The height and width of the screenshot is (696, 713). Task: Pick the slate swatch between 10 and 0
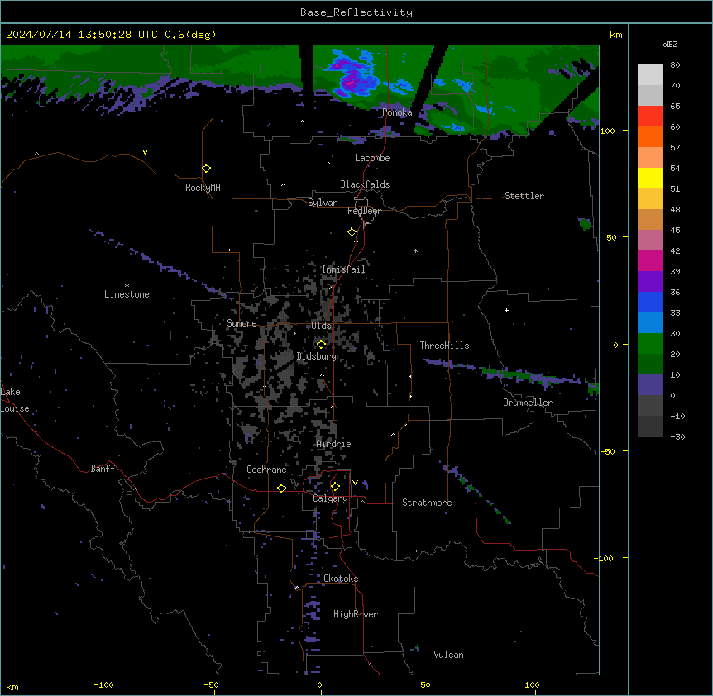point(650,385)
